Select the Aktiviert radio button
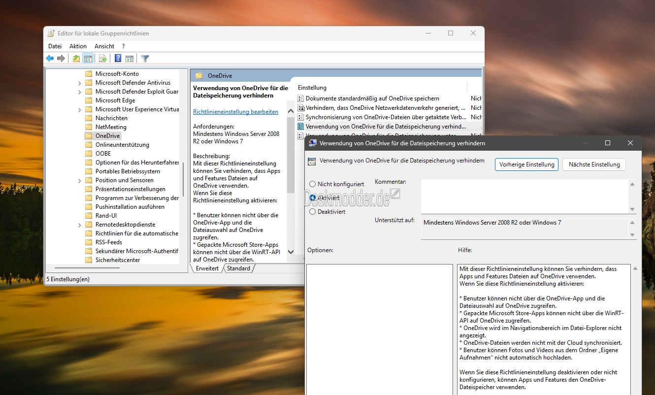Viewport: 655px width, 395px height. pos(312,197)
